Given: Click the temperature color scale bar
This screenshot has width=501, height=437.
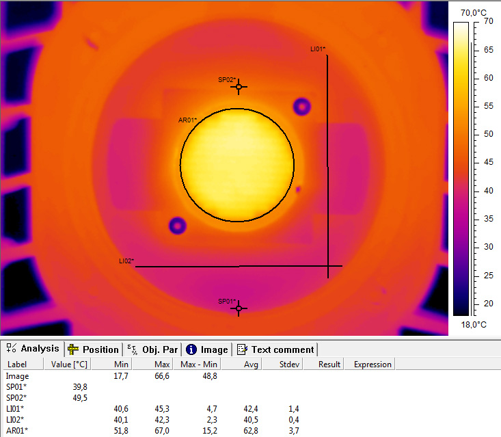Looking at the screenshot, I should tap(461, 169).
